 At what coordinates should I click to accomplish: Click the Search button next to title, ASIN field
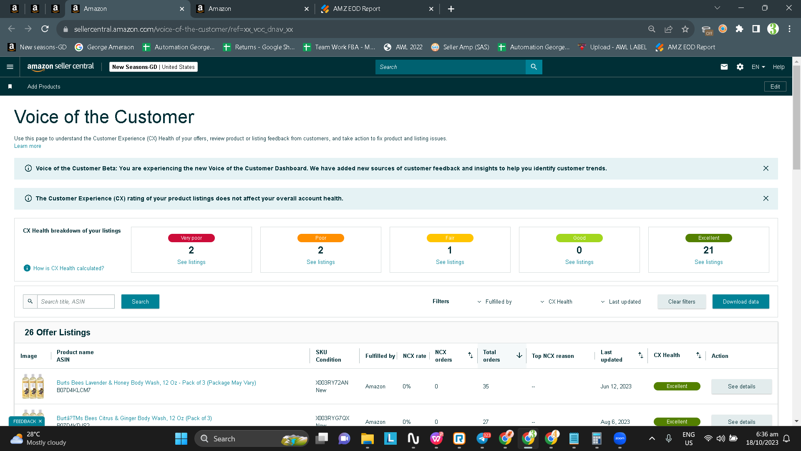[140, 302]
